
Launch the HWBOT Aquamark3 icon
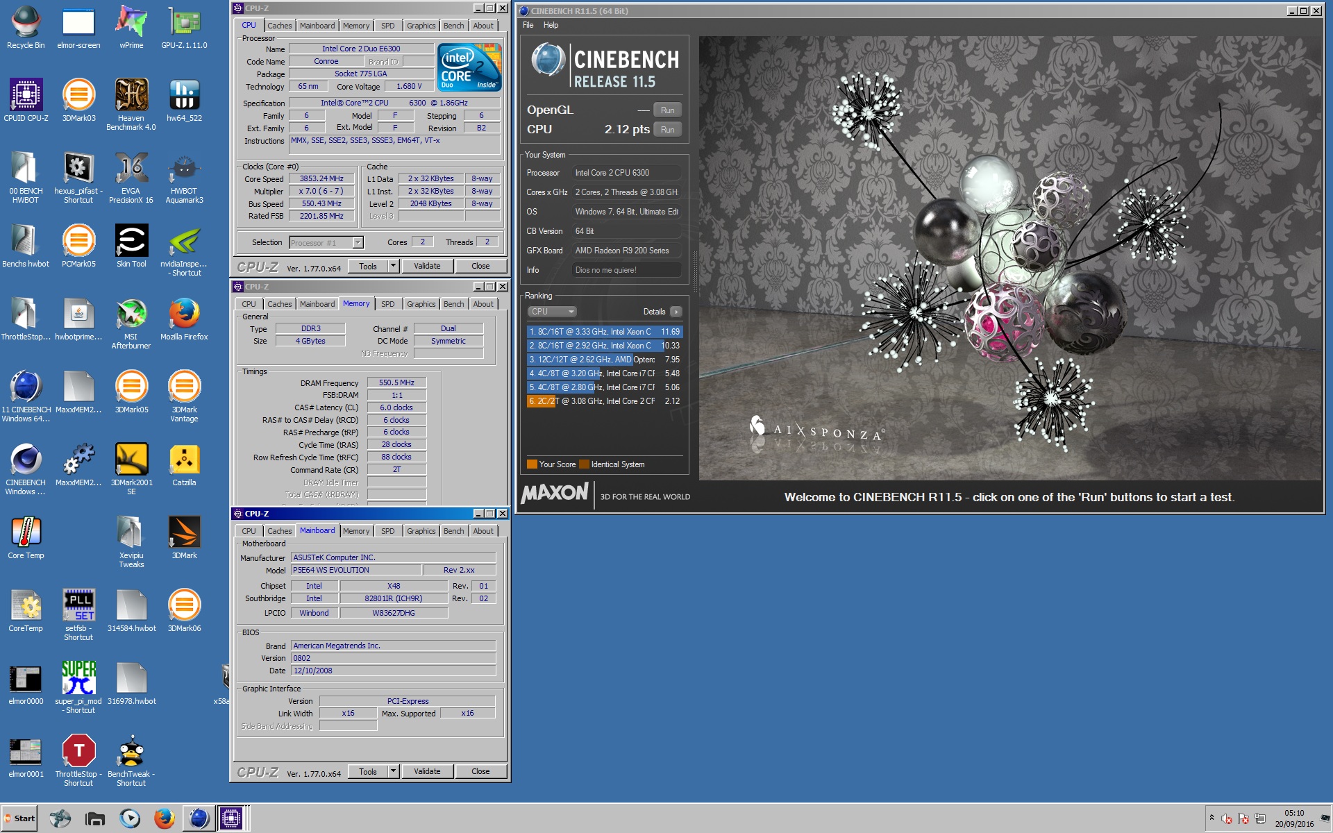184,177
